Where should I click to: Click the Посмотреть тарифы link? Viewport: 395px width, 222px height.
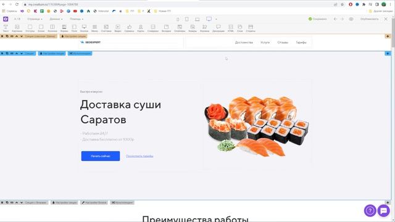[139, 156]
